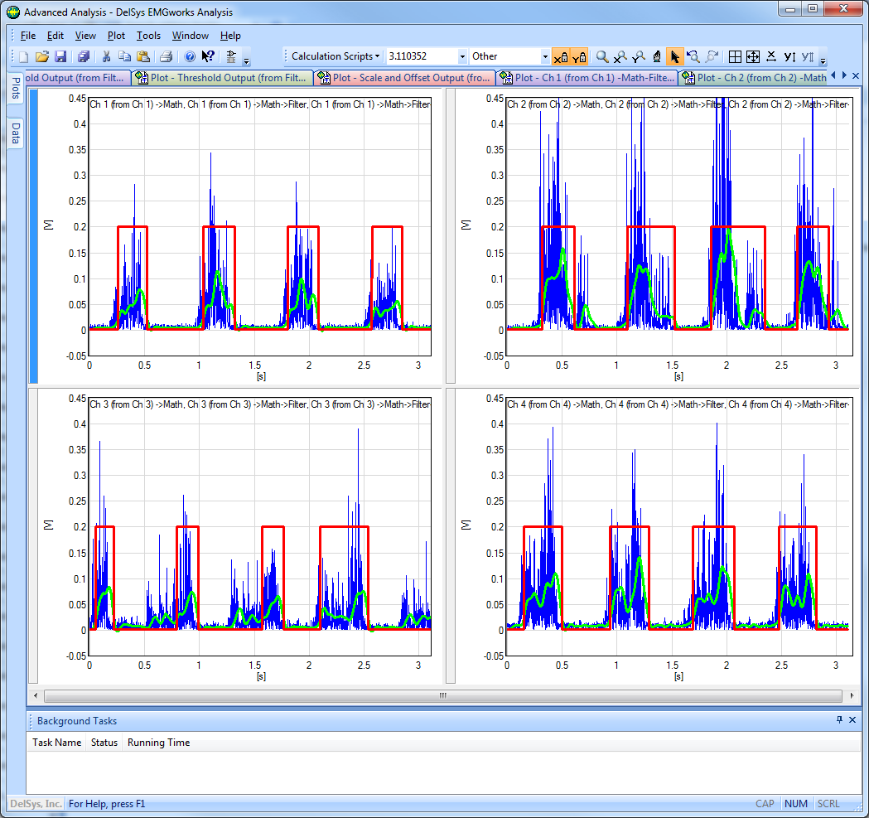
Task: Expand the Other combo box
Action: pyautogui.click(x=545, y=57)
